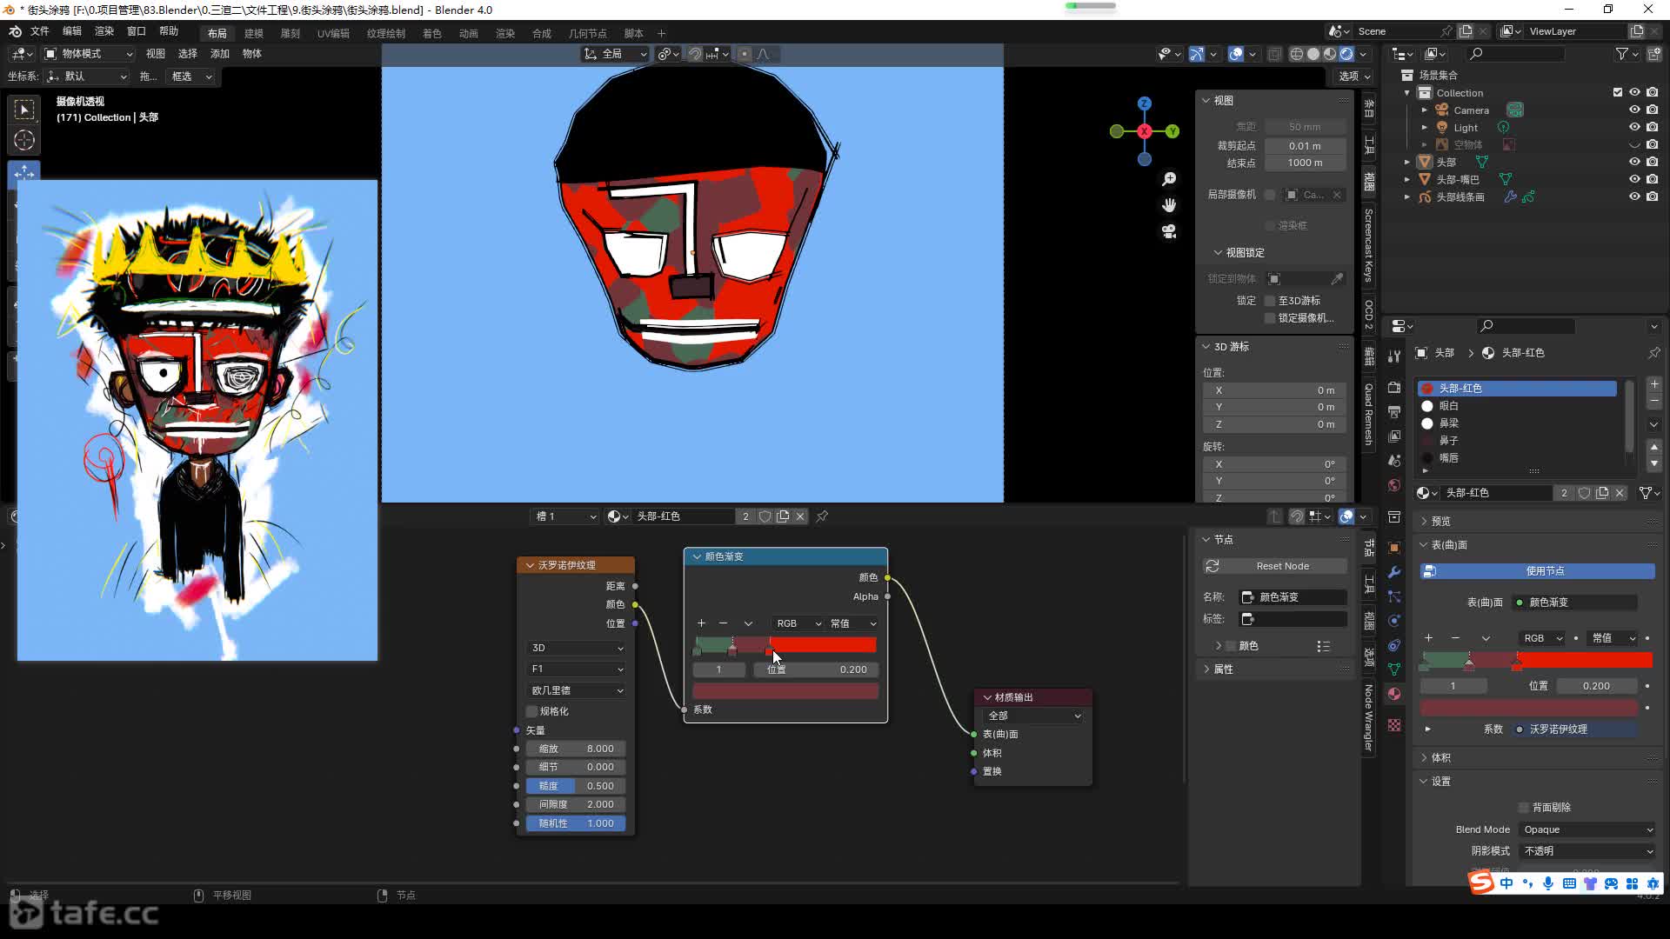1670x939 pixels.
Task: Toggle viewport visibility of 头部 object
Action: point(1634,163)
